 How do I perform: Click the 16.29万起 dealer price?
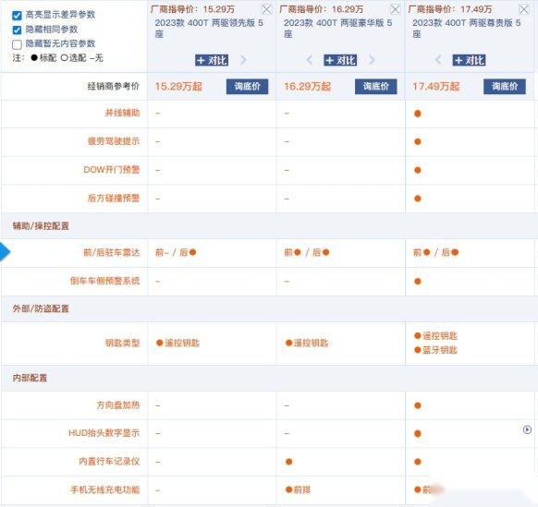click(x=307, y=87)
